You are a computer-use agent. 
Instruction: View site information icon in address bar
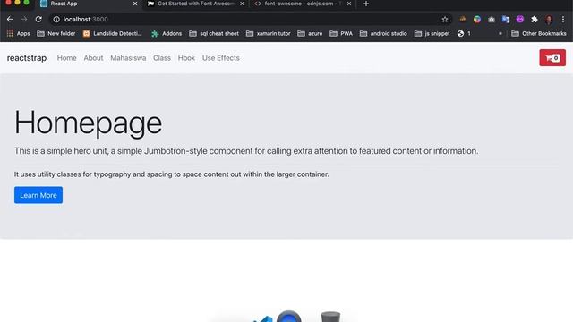click(56, 20)
